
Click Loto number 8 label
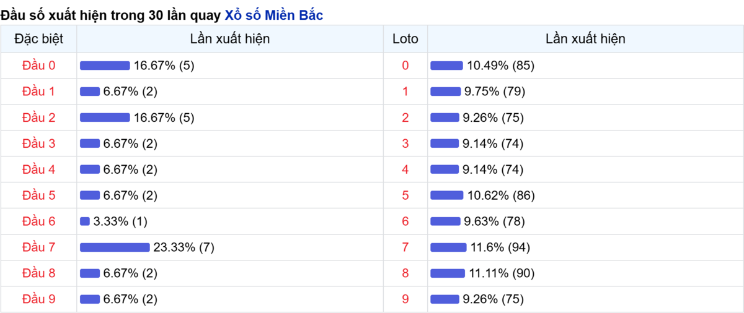(405, 273)
